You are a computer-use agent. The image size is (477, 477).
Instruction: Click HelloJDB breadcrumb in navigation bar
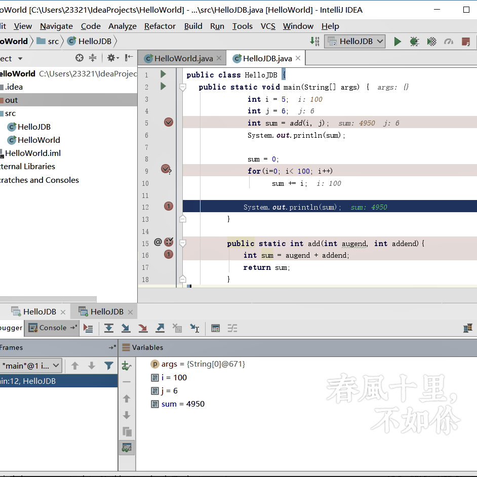click(x=90, y=42)
